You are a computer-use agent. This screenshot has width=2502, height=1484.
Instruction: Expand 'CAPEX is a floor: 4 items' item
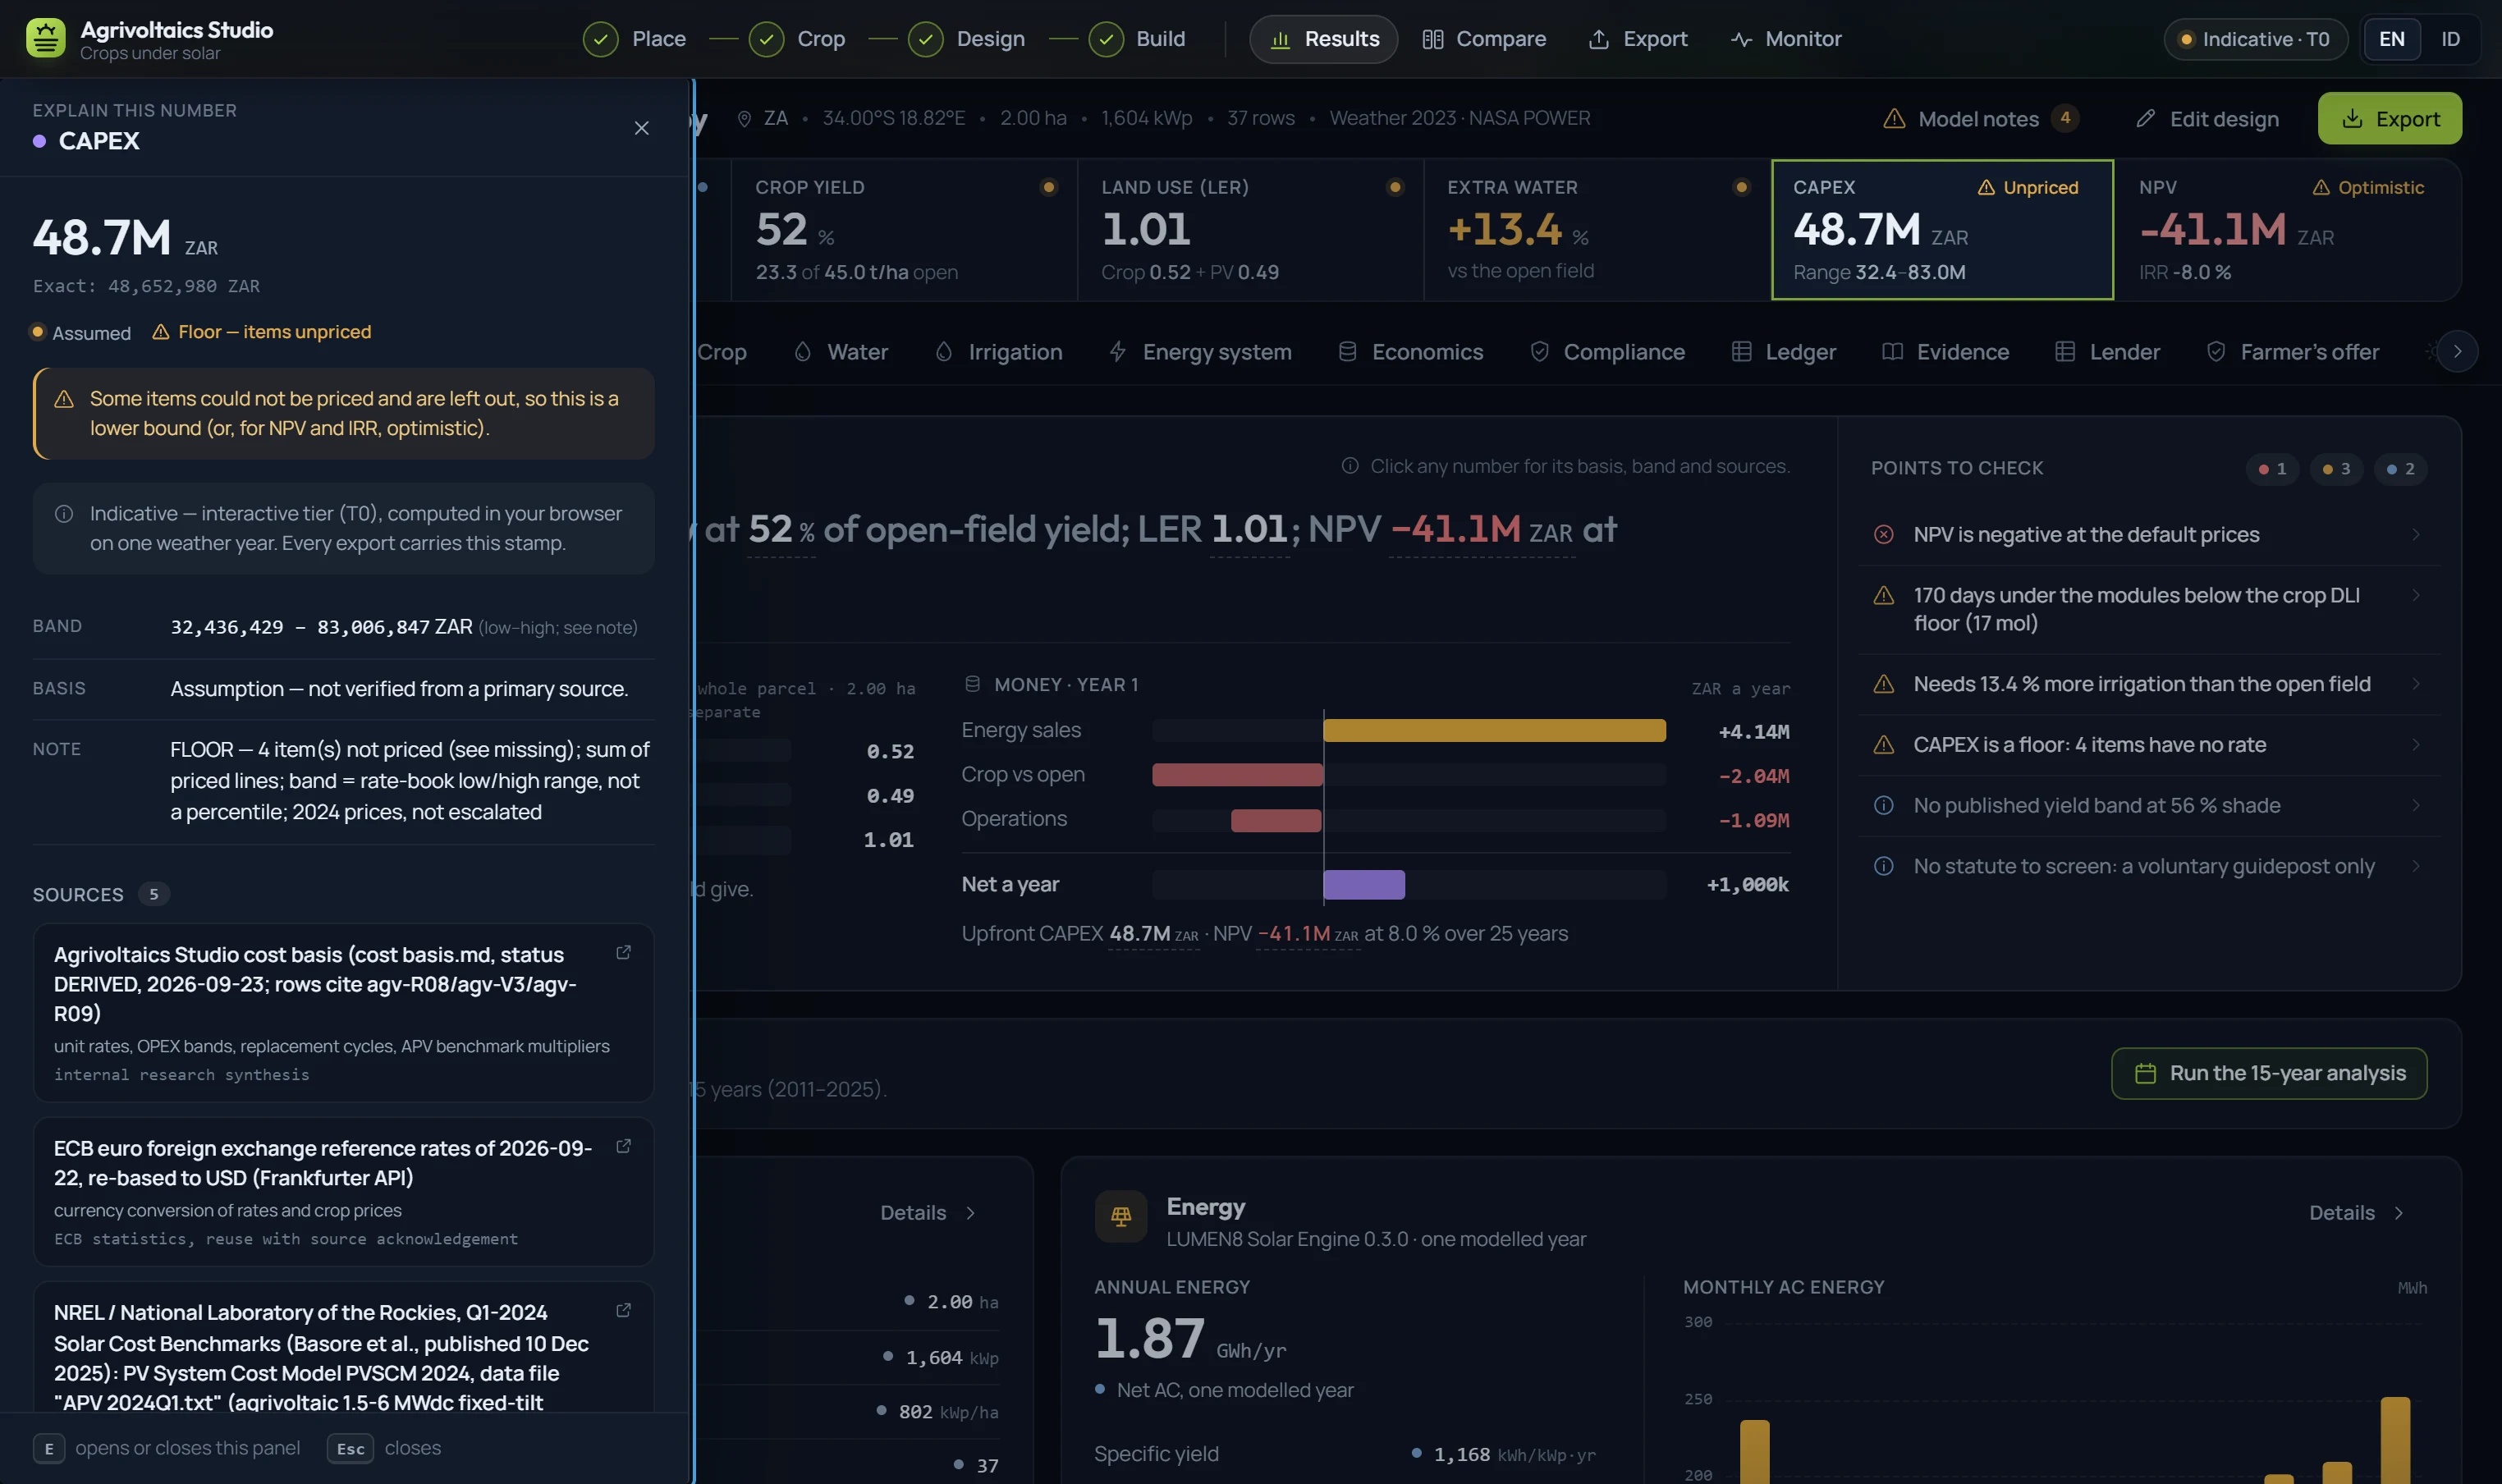[2148, 745]
